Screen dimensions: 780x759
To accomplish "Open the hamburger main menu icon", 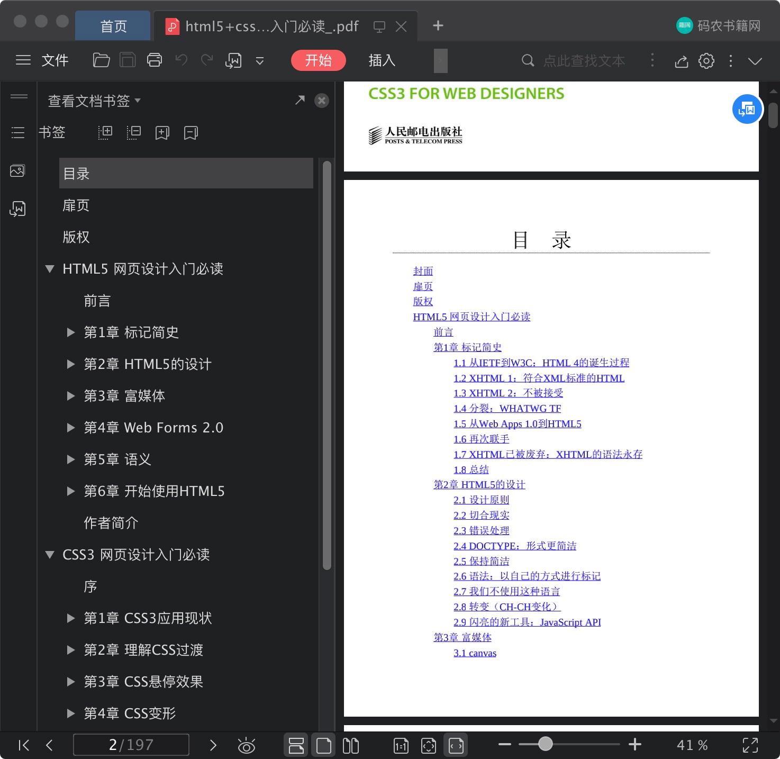I will click(23, 60).
